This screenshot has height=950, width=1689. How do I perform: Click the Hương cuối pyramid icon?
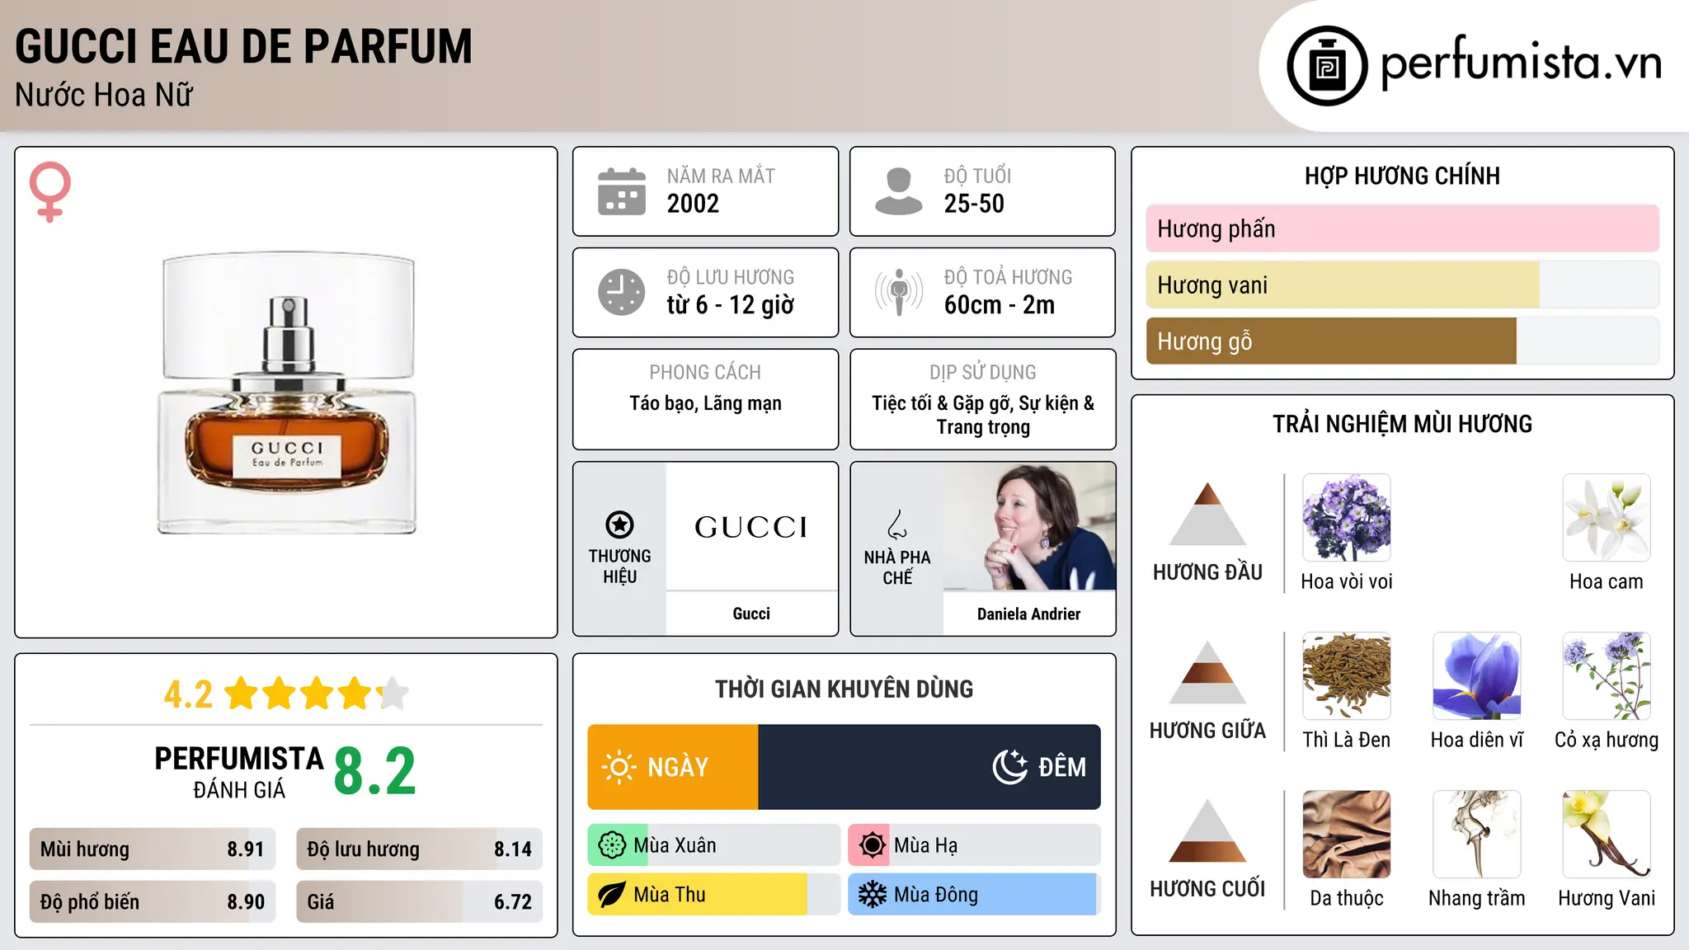pyautogui.click(x=1207, y=830)
